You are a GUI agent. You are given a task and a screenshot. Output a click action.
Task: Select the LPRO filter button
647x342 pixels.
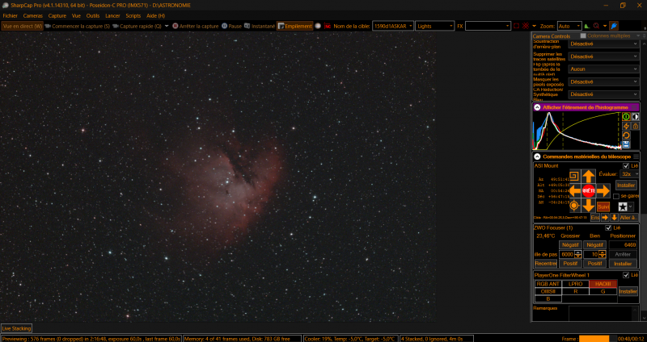[576, 284]
